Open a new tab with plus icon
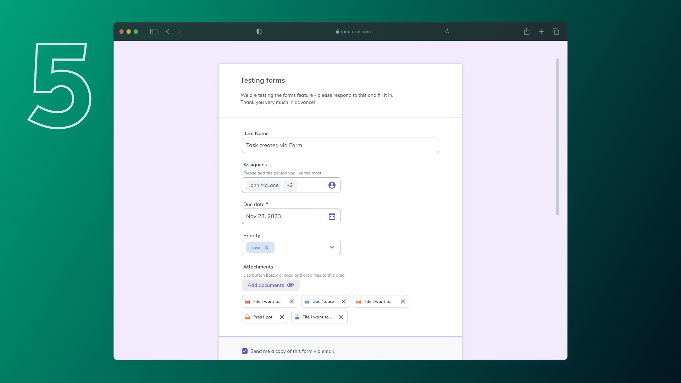Viewport: 681px width, 383px height. pos(541,32)
